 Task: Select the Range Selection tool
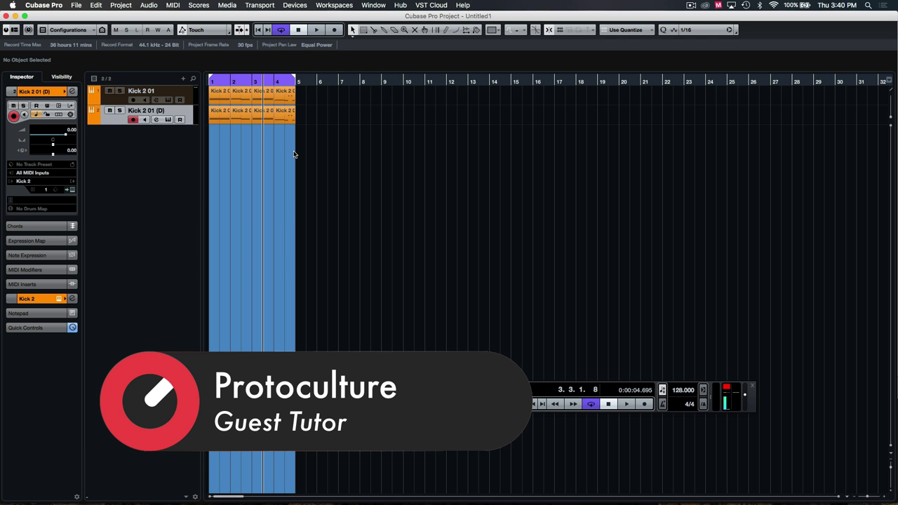363,30
